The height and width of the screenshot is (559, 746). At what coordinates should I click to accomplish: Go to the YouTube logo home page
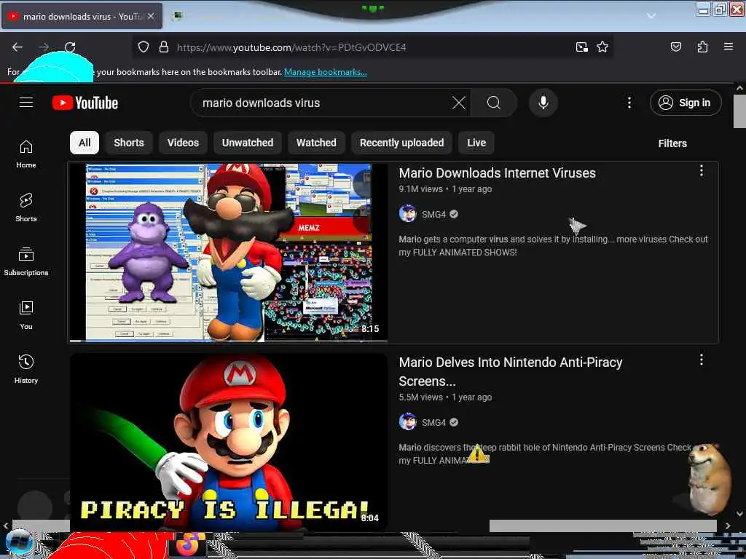85,103
